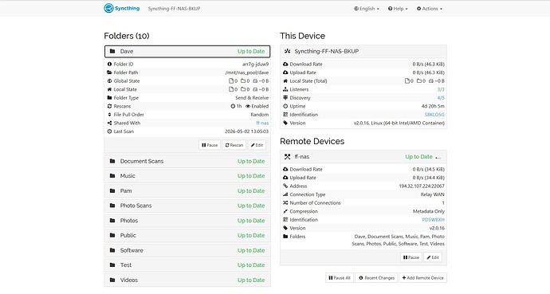Viewport: 550px width, 294px height.
Task: Click the Rescans refresh icon
Action: click(109, 106)
